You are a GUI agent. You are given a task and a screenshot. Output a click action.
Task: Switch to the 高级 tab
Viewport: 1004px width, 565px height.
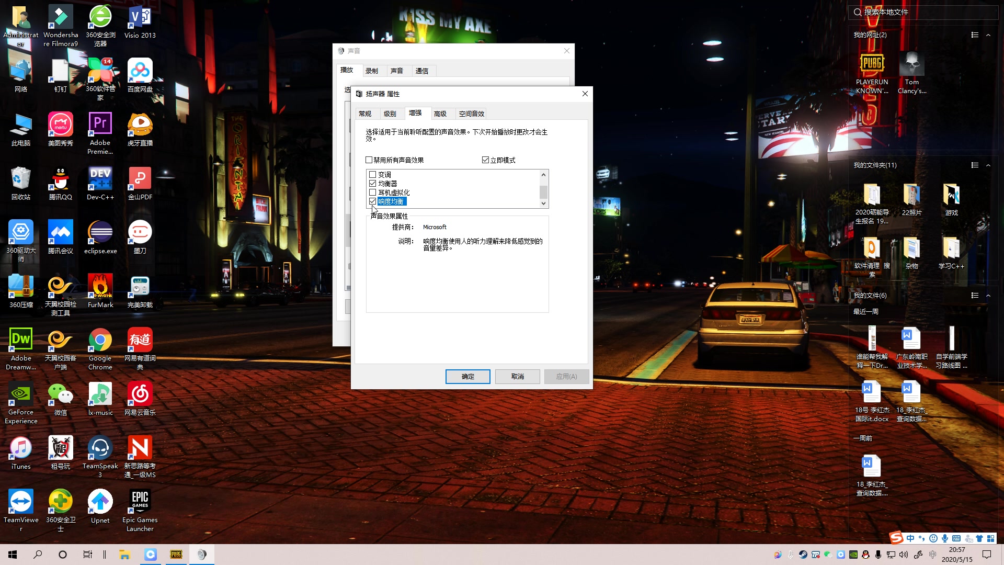pos(440,114)
